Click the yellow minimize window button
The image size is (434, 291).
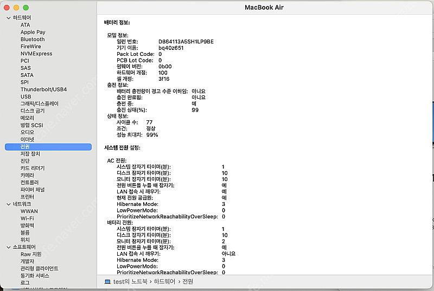(x=16, y=8)
